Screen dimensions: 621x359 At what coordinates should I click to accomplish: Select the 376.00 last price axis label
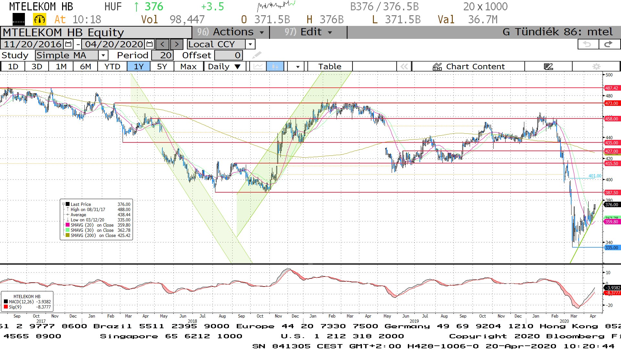point(612,205)
